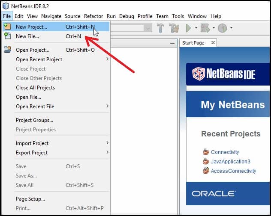This screenshot has width=271, height=216.
Task: Expand the Import Project submenu
Action: [108, 143]
